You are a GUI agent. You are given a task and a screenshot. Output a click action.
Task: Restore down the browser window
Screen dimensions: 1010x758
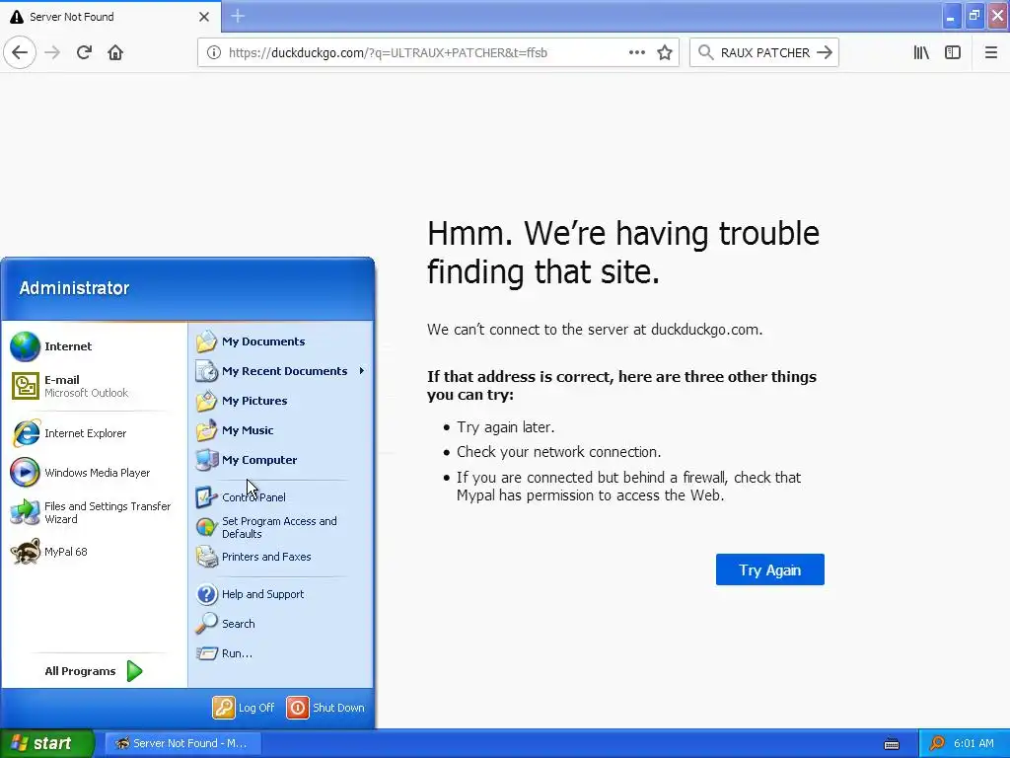click(974, 16)
